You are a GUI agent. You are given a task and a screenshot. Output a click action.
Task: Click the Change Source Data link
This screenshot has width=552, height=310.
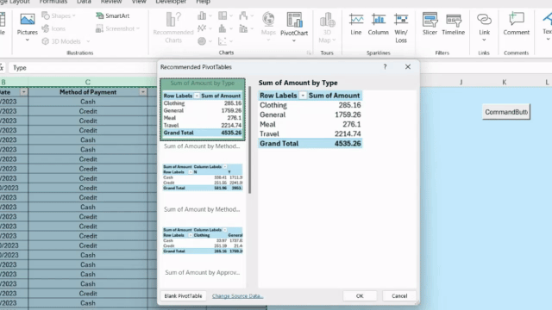point(238,296)
